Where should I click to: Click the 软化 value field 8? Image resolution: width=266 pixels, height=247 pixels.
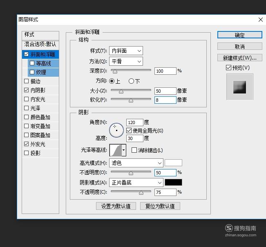pyautogui.click(x=165, y=100)
